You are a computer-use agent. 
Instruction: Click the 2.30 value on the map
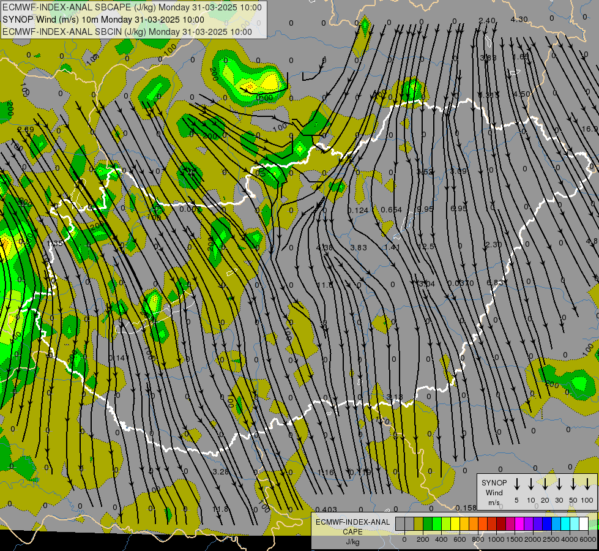coord(493,244)
